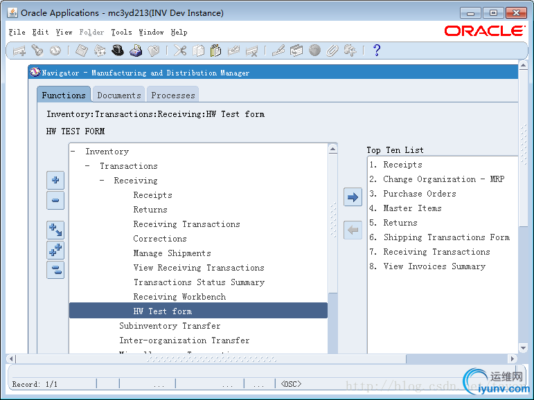Open the View menu
The width and height of the screenshot is (534, 400).
click(x=64, y=32)
